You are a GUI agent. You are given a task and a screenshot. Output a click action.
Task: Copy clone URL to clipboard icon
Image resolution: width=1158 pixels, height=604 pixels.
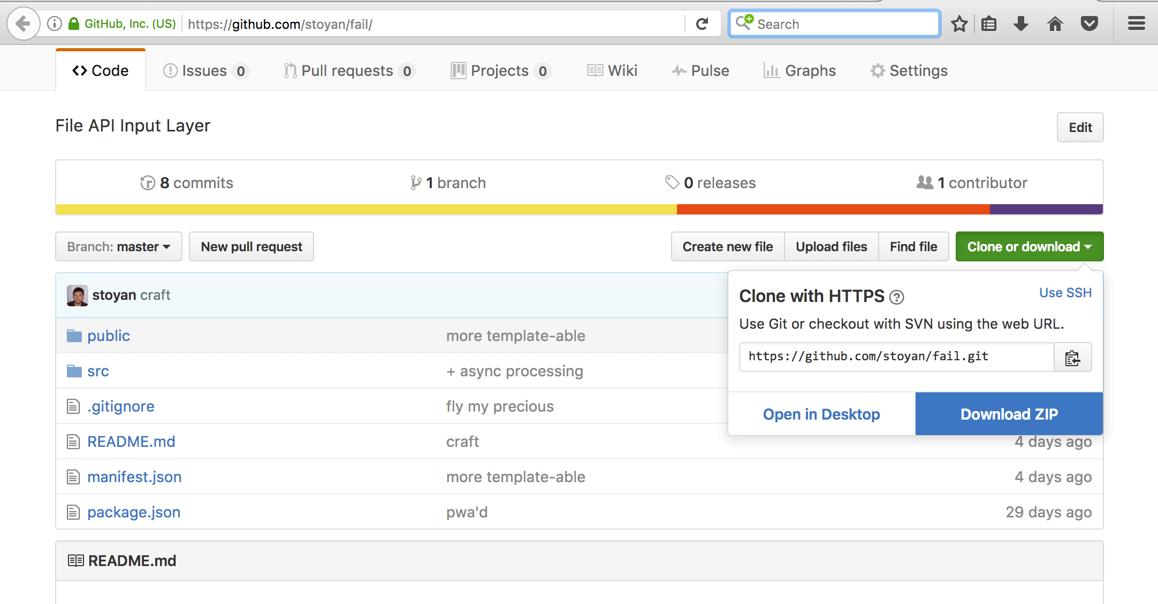[x=1072, y=358]
